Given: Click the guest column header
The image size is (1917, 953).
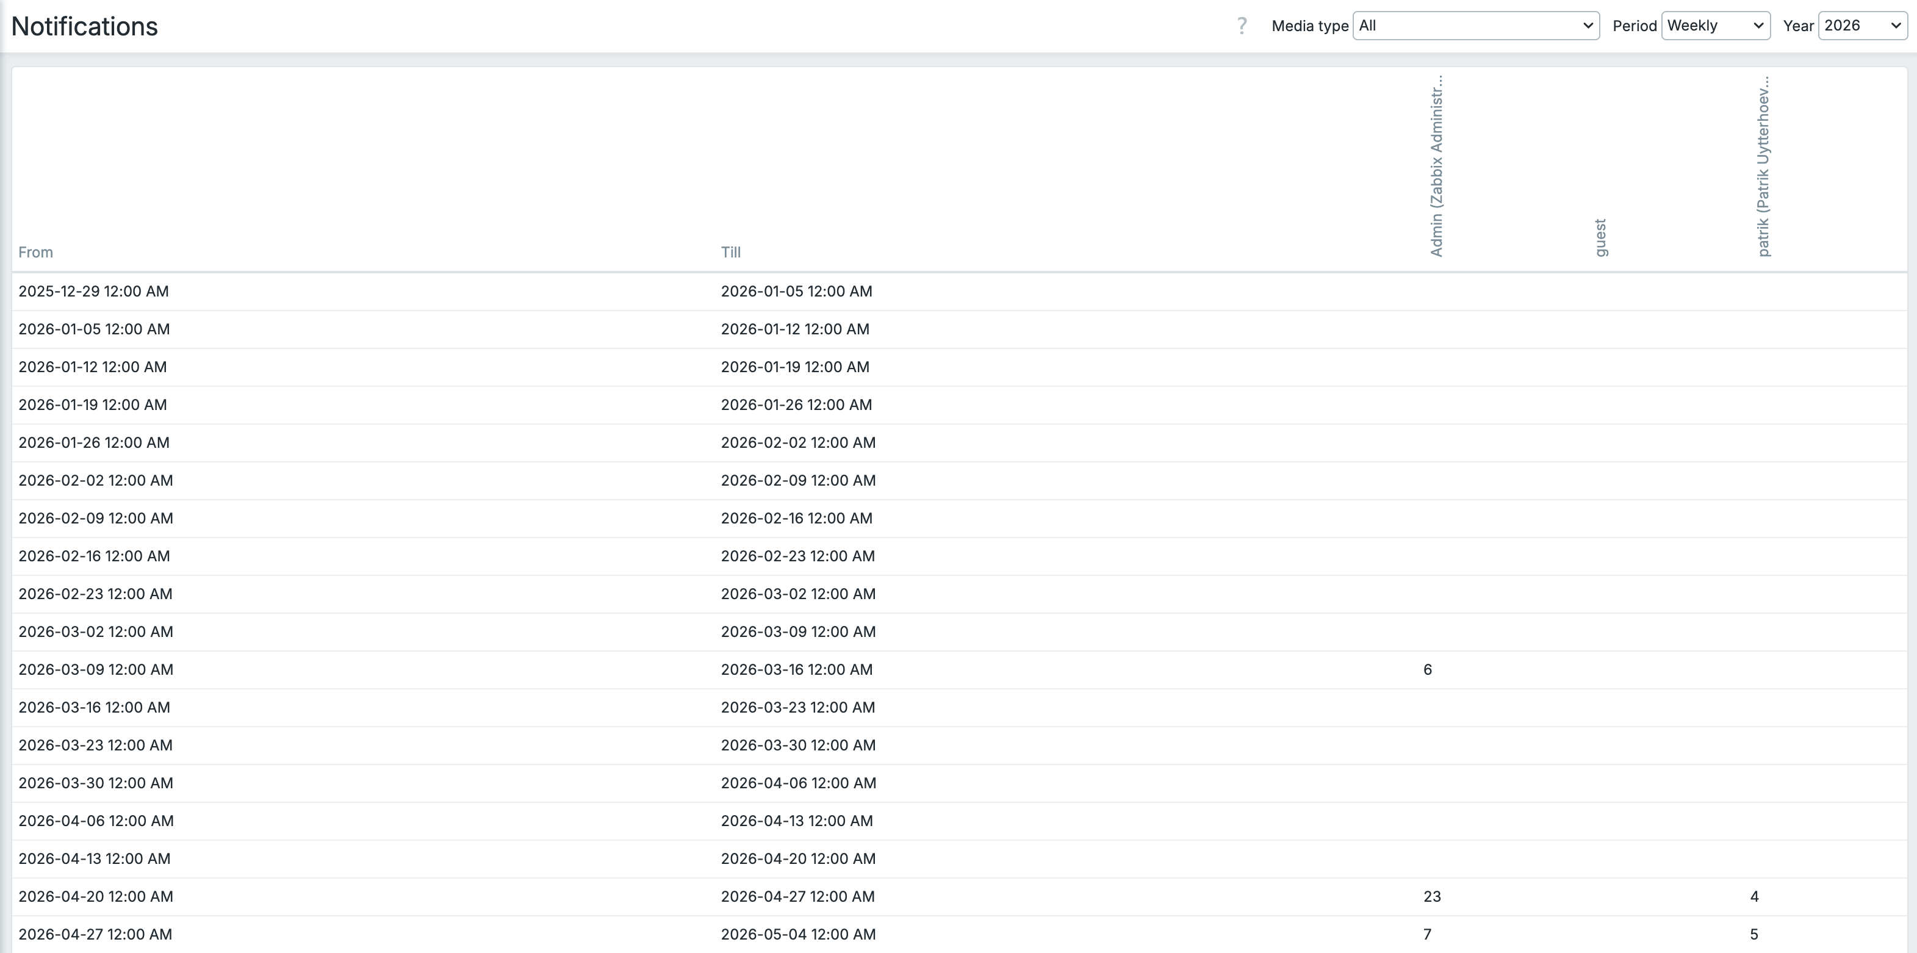Looking at the screenshot, I should click(x=1601, y=237).
